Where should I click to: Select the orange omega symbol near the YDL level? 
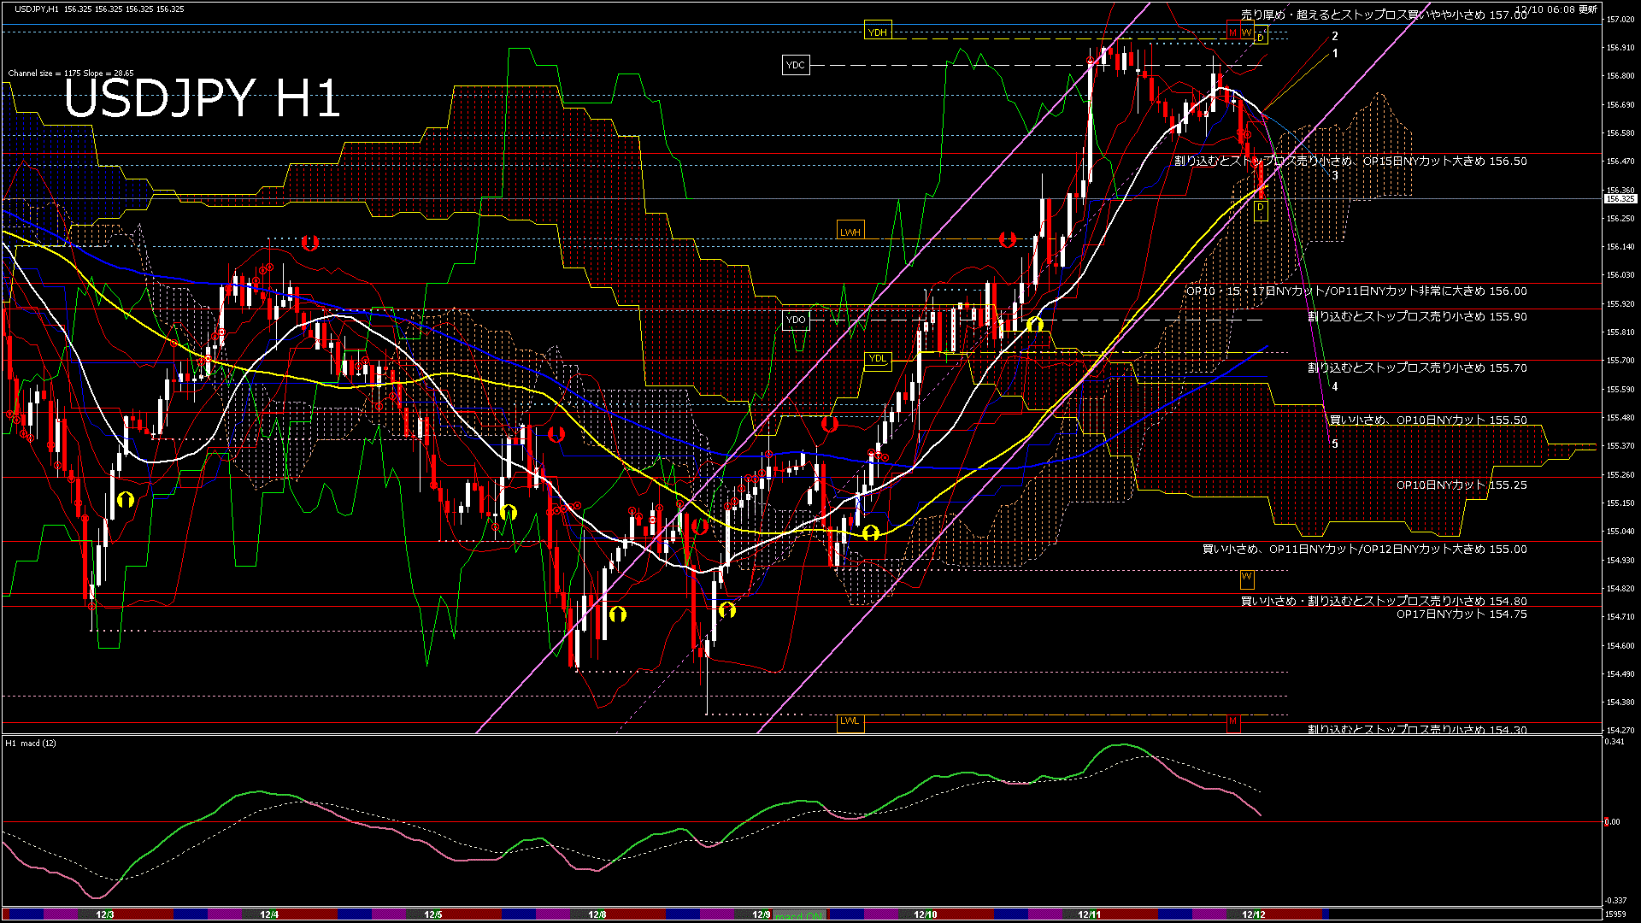pos(1034,324)
